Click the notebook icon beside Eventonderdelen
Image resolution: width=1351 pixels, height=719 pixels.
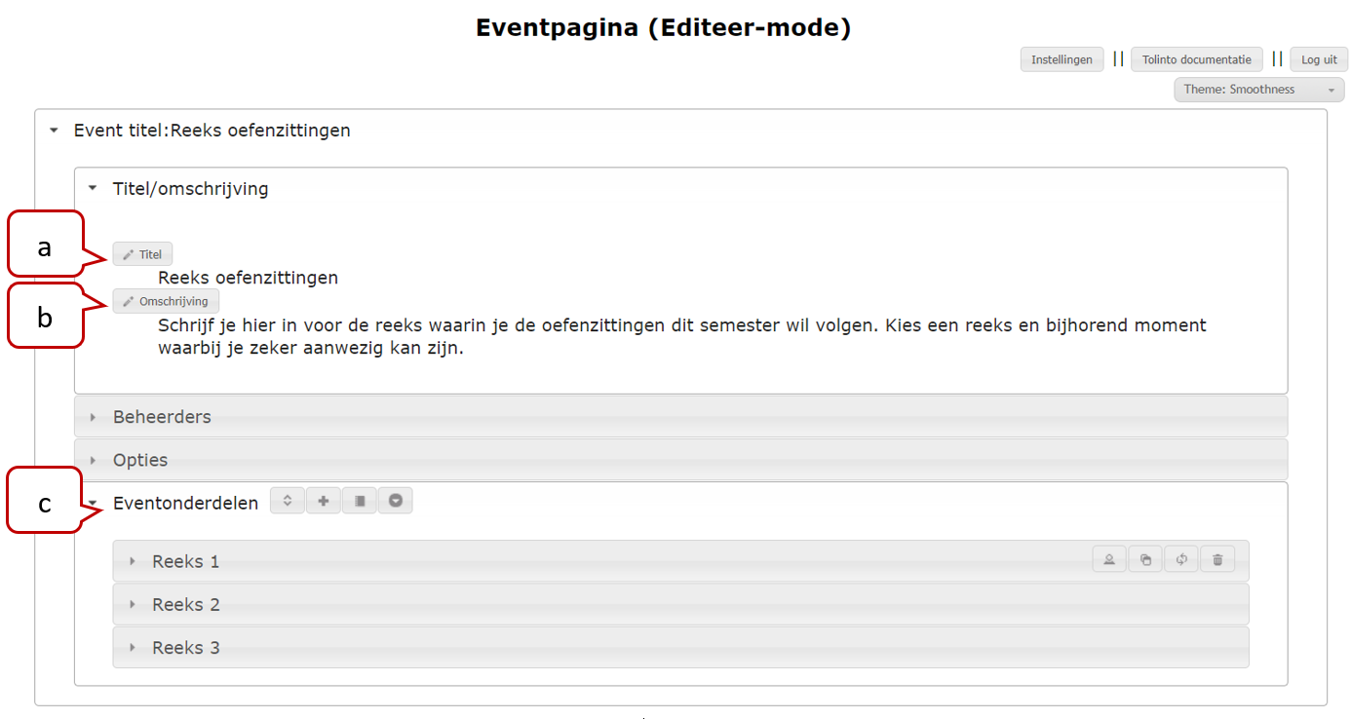360,501
